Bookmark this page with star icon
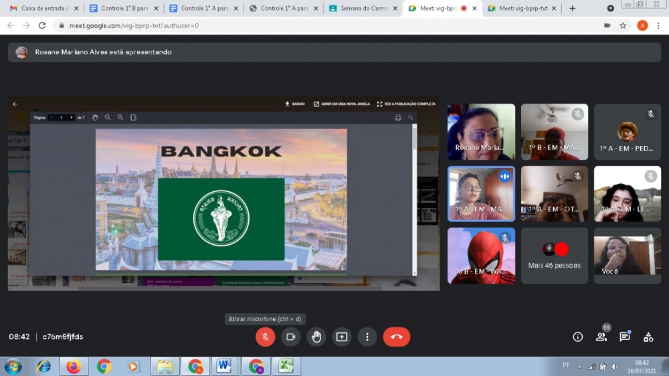The height and width of the screenshot is (376, 669). tap(623, 25)
